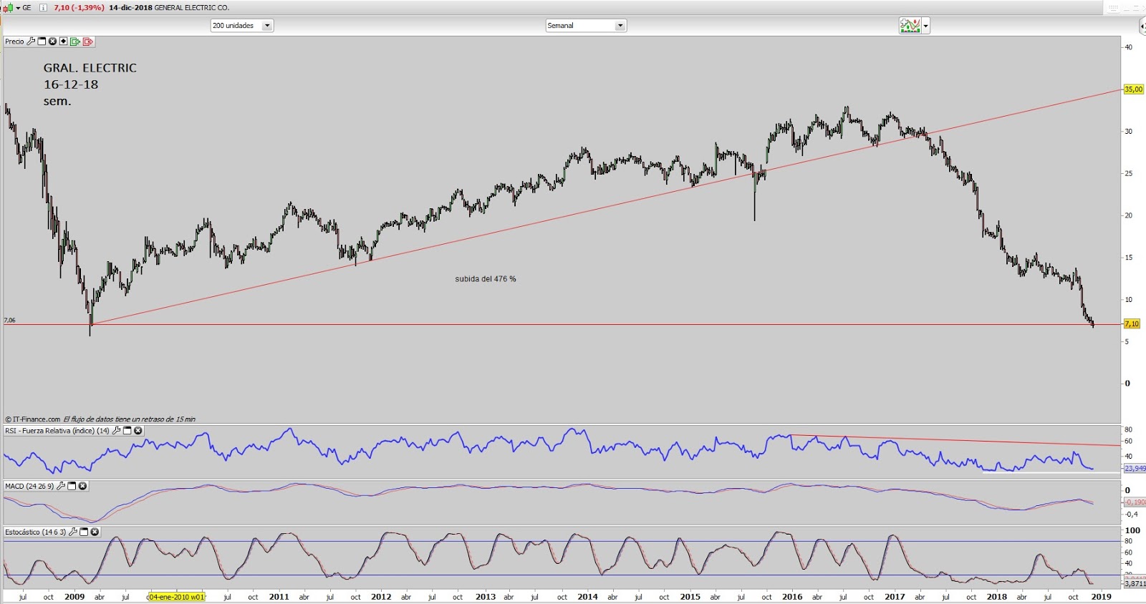Click the highlighted 04-ene-2010 date marker
Screen dimensions: 1146x604
[176, 597]
